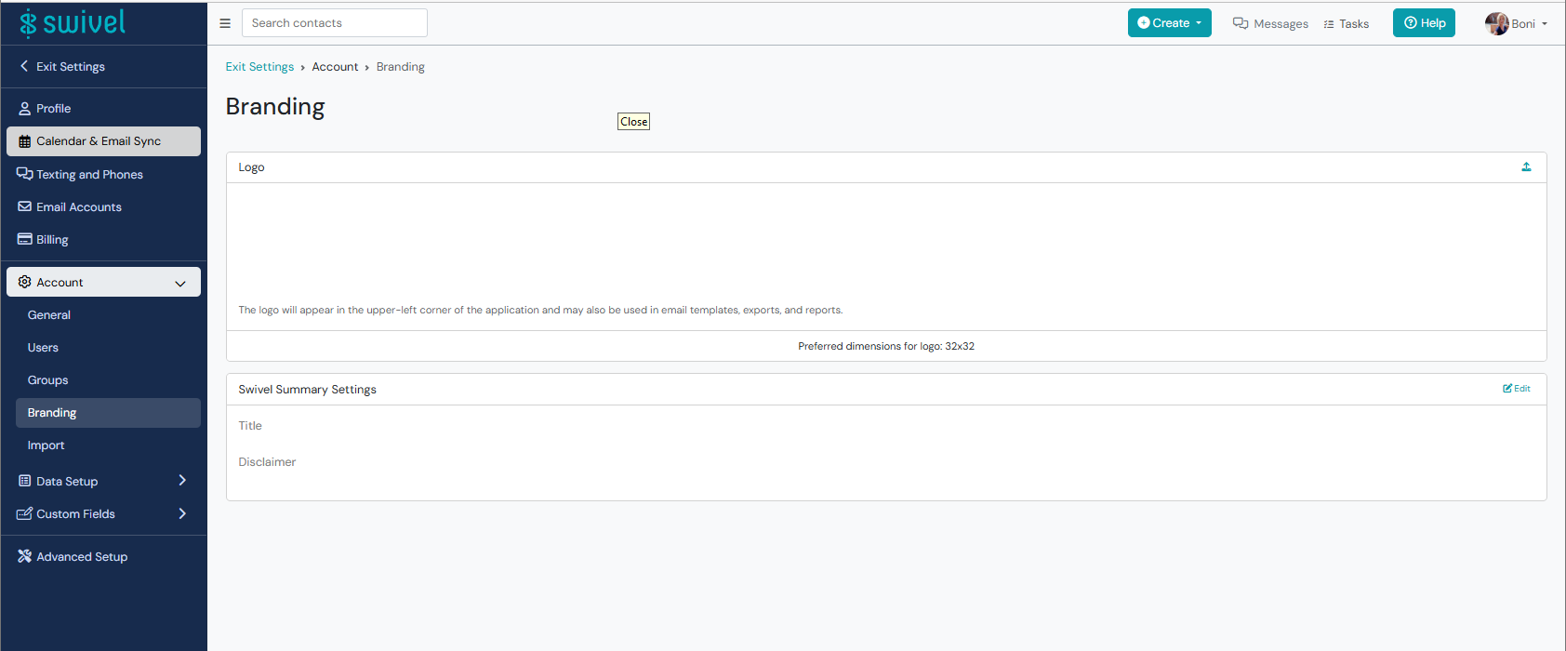Click the logo upload icon

point(1526,167)
